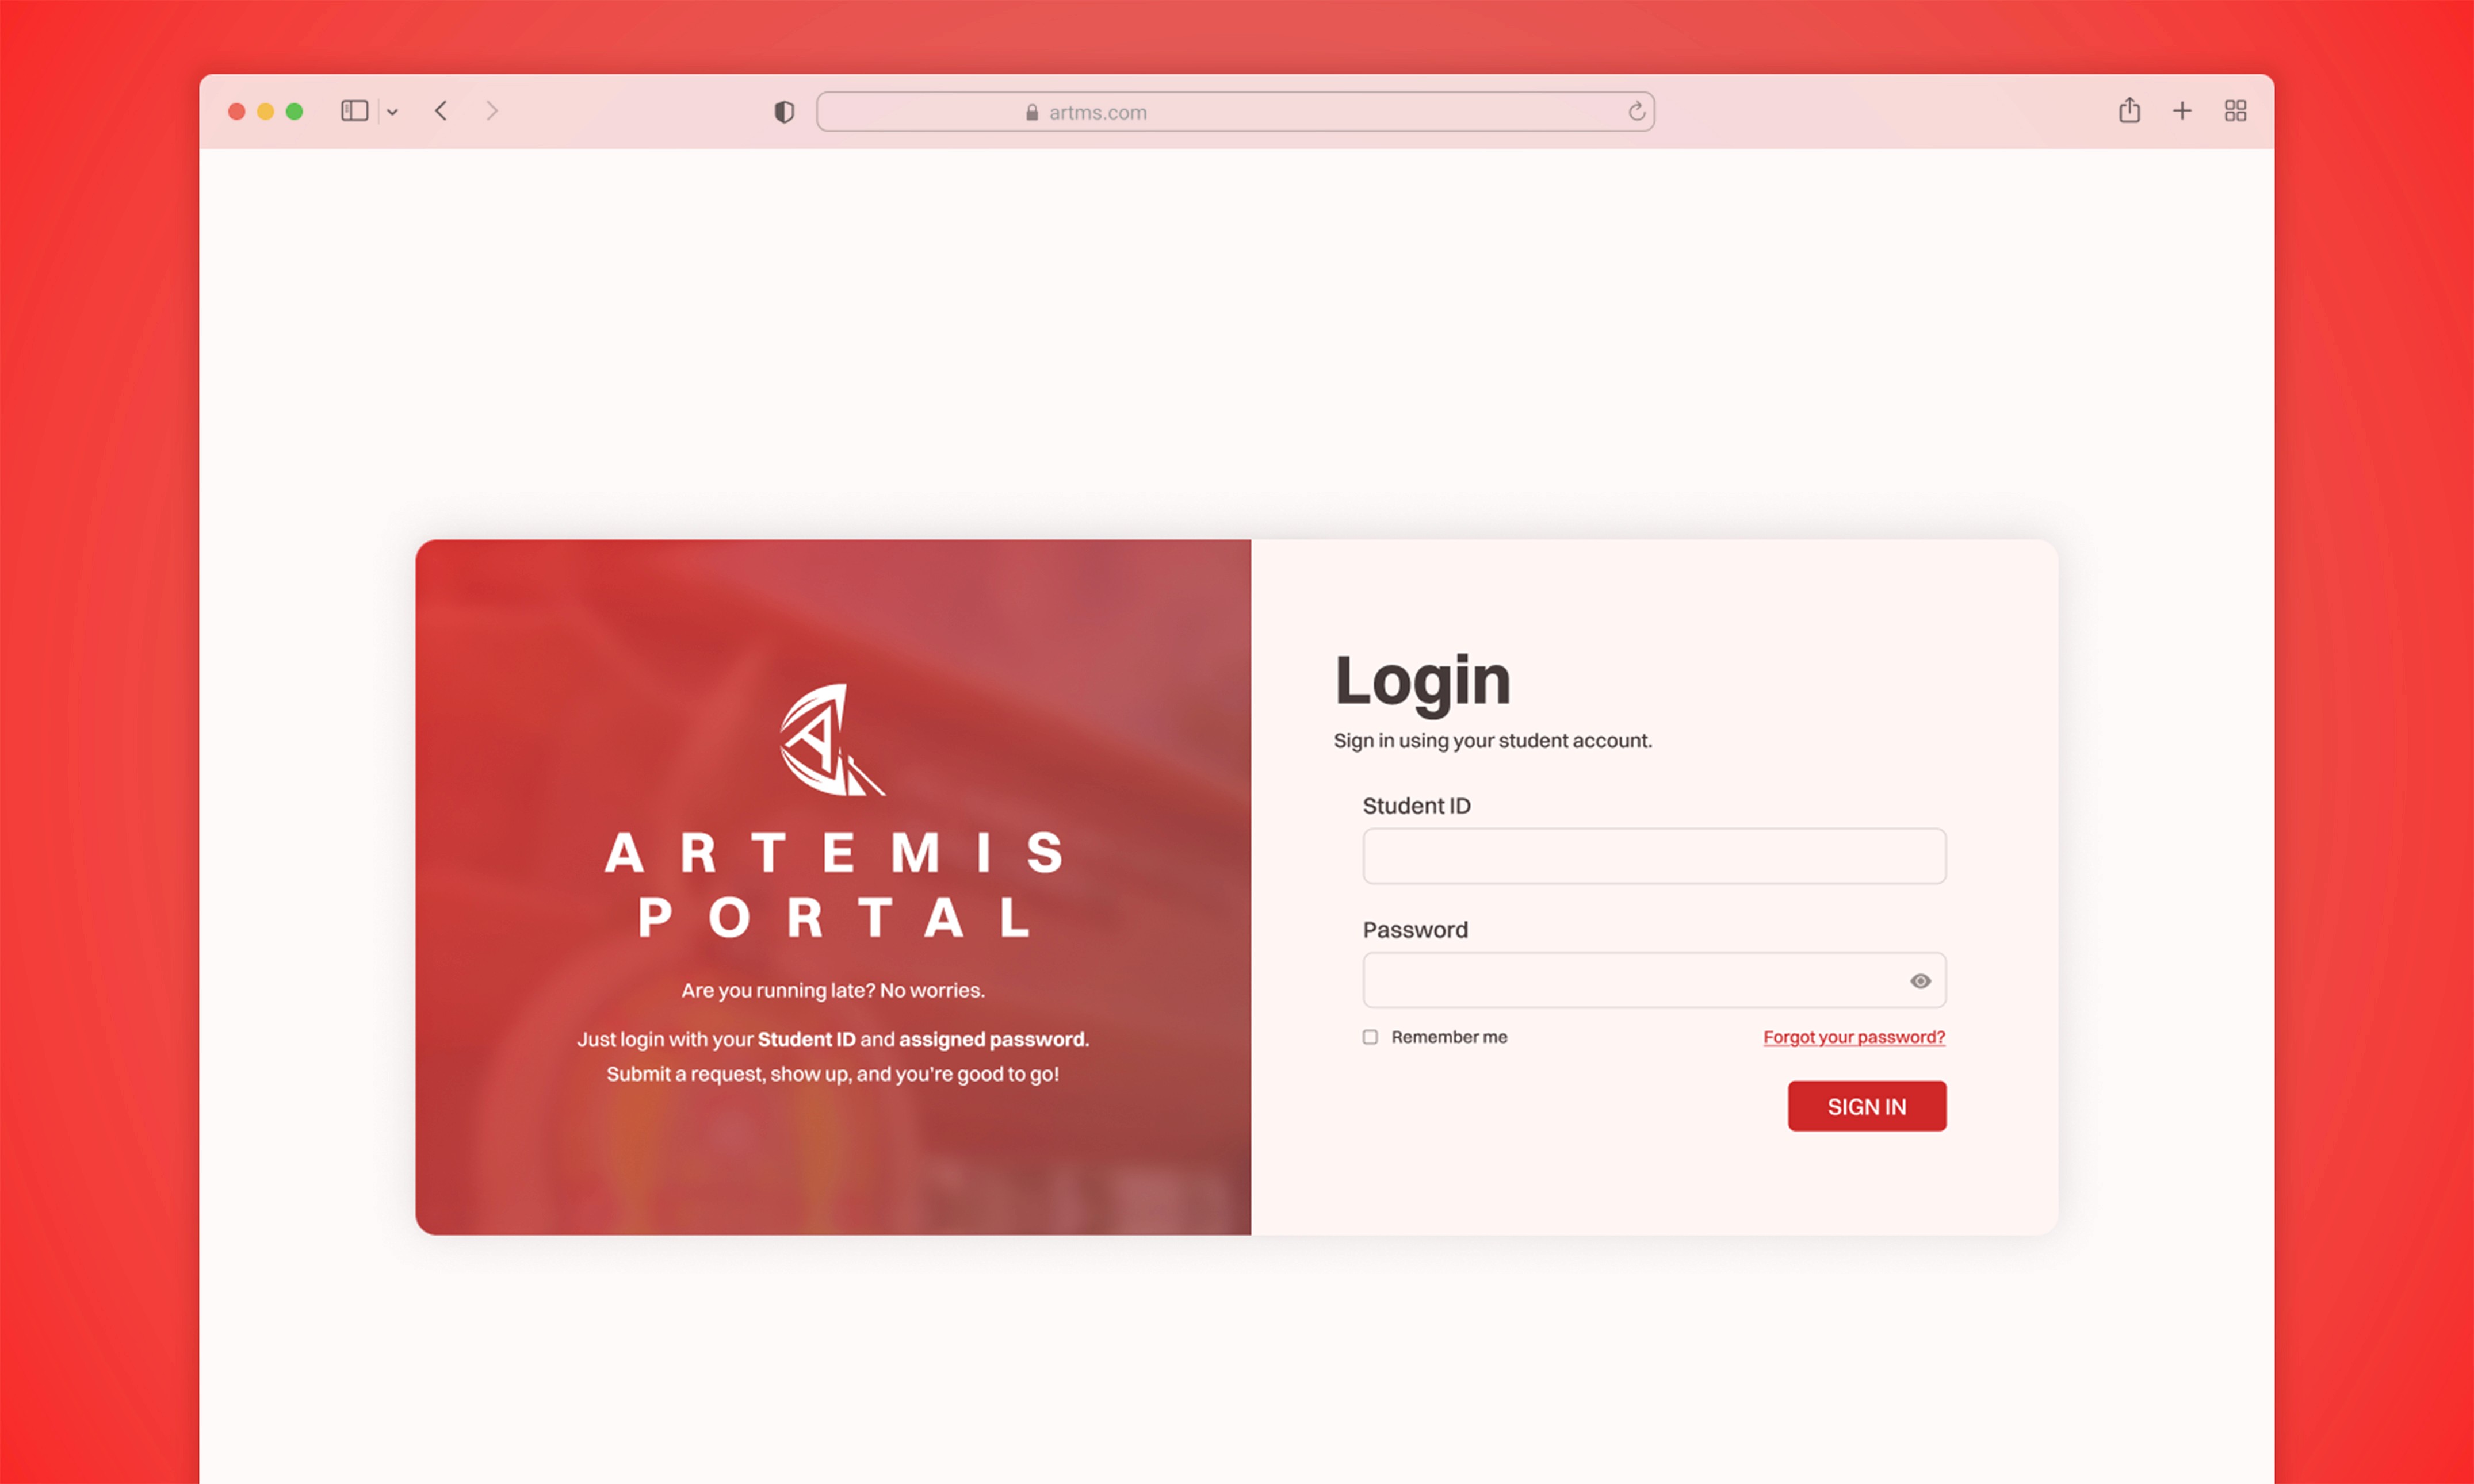The image size is (2474, 1484).
Task: Focus the Password input field
Action: point(1631,980)
